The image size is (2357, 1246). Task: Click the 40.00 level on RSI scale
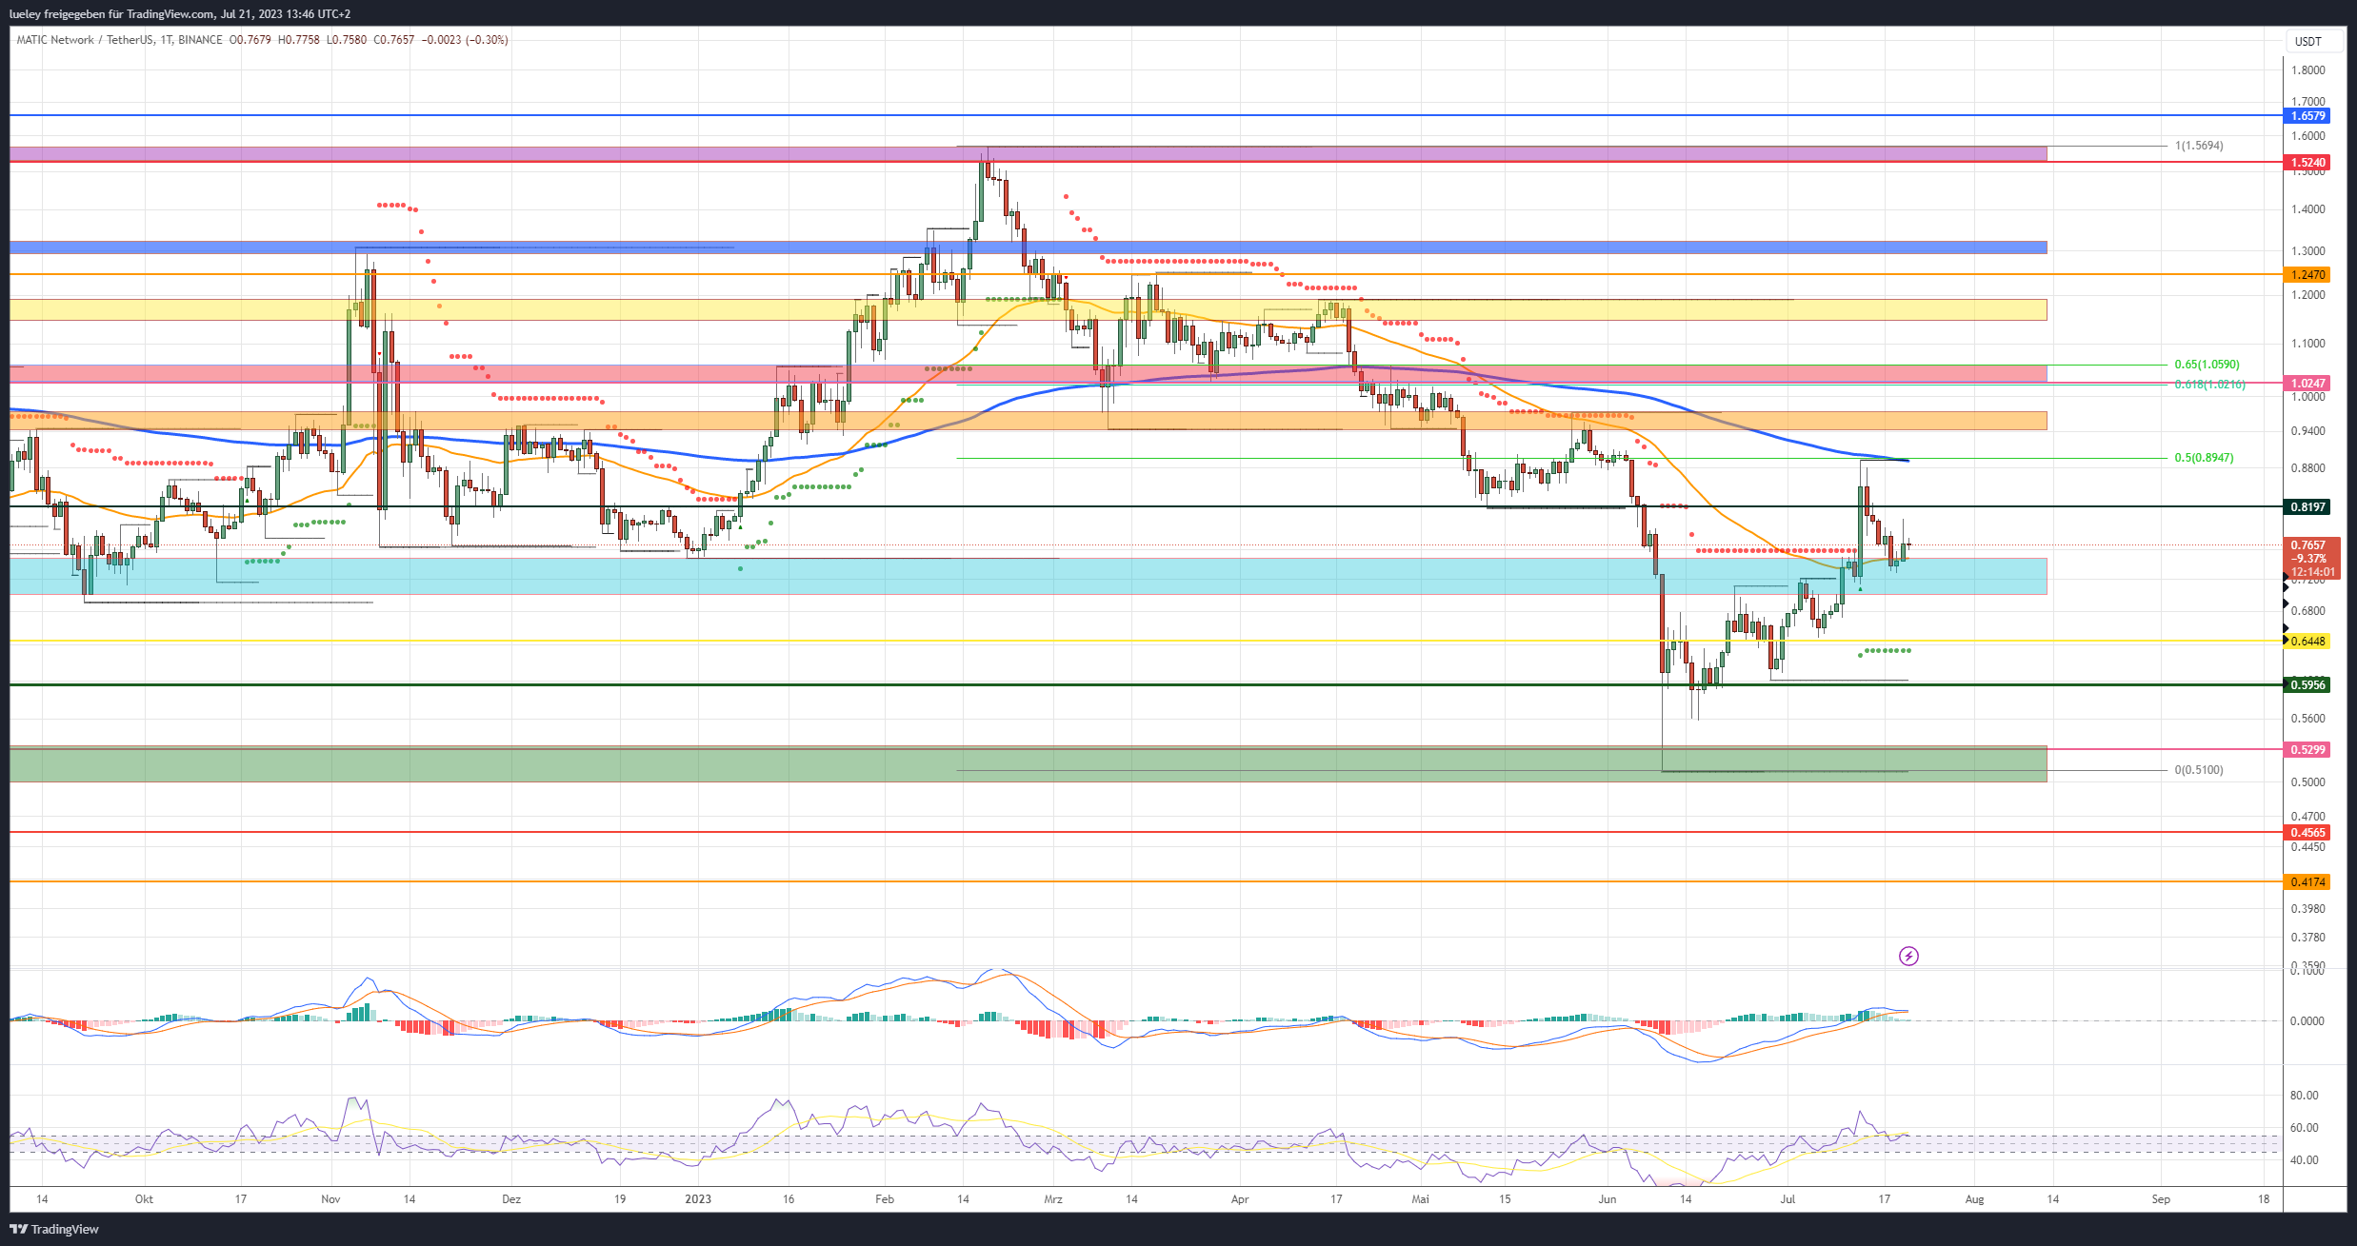click(2305, 1160)
